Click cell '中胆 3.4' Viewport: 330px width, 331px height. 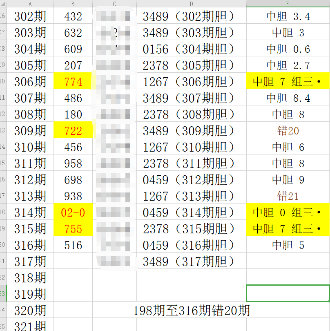288,16
